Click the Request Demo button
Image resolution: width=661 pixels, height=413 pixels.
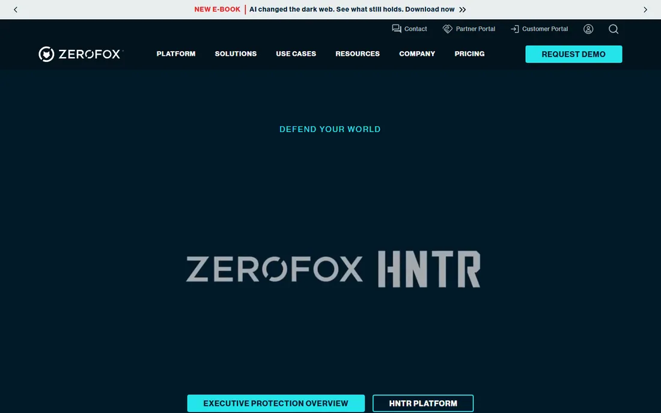tap(573, 54)
